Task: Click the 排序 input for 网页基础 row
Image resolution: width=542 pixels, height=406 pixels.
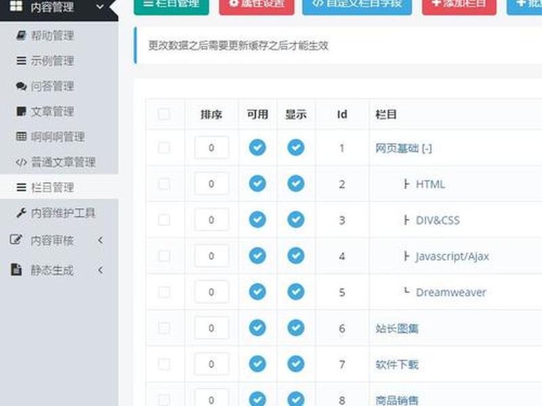Action: coord(211,148)
